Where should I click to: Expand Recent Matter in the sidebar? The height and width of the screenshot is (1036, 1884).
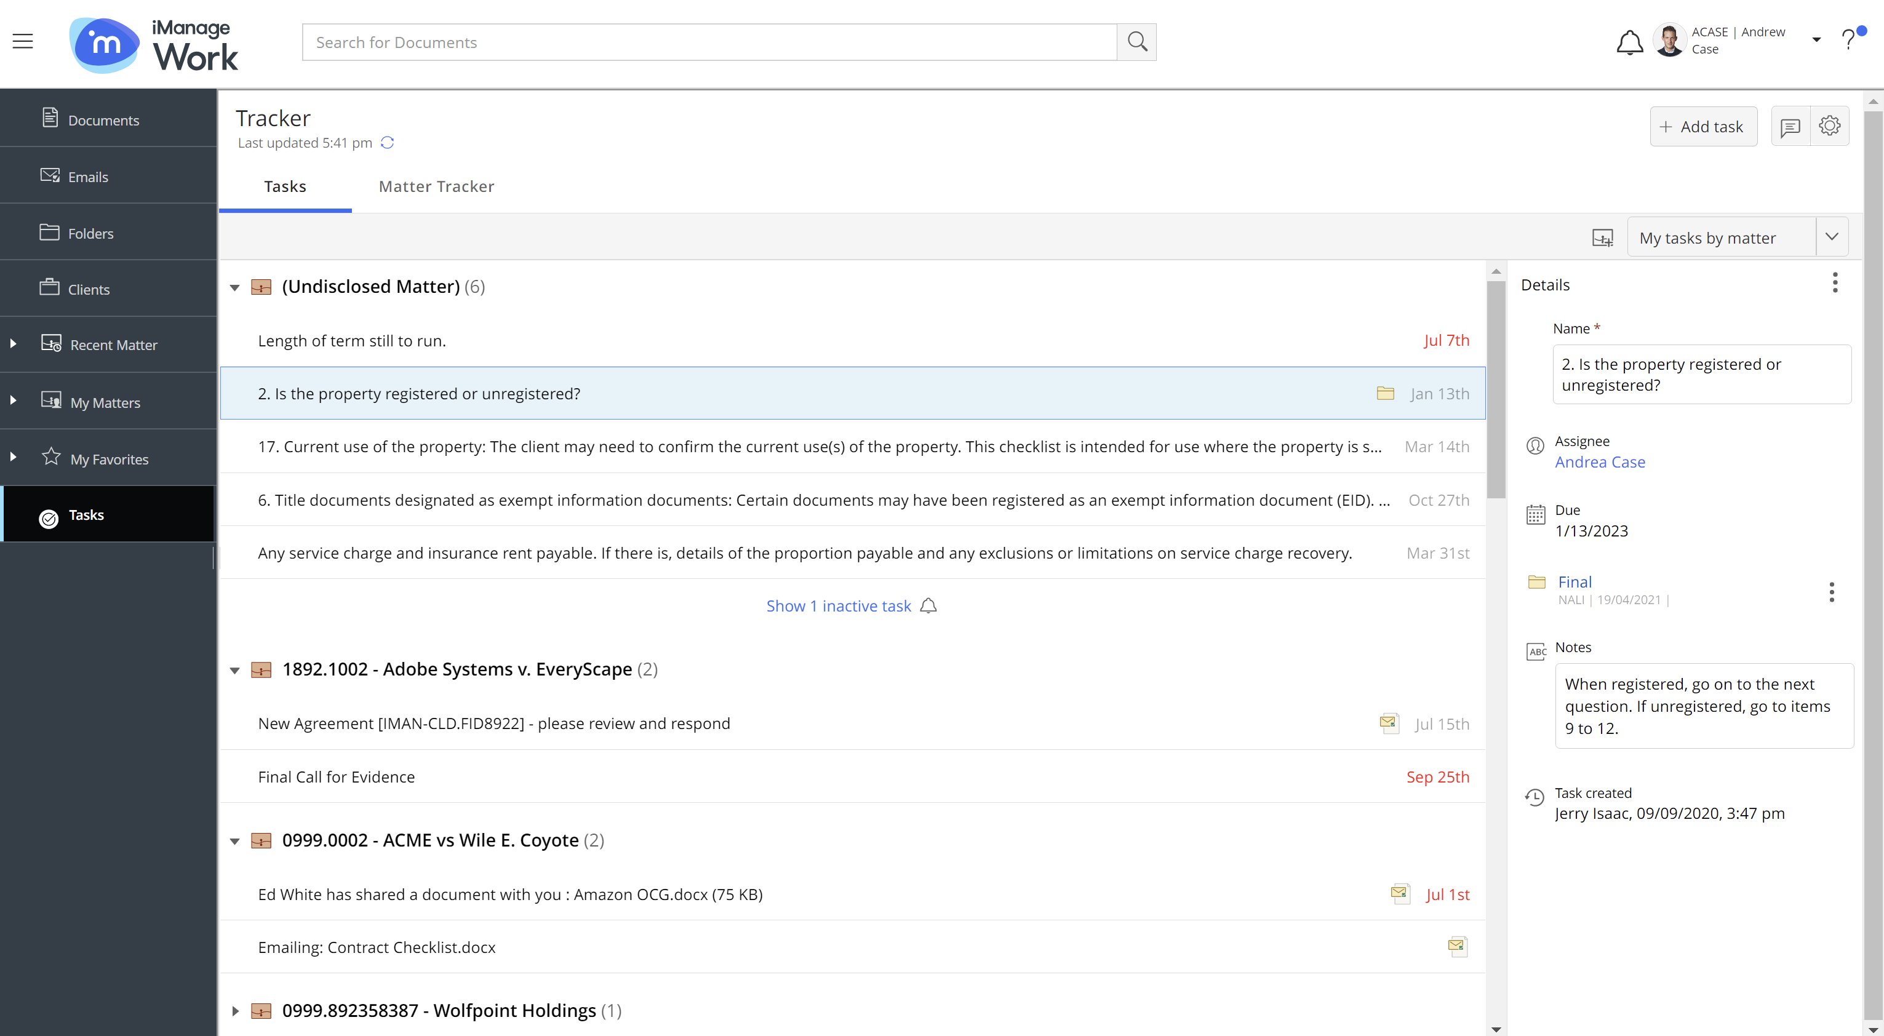(13, 344)
